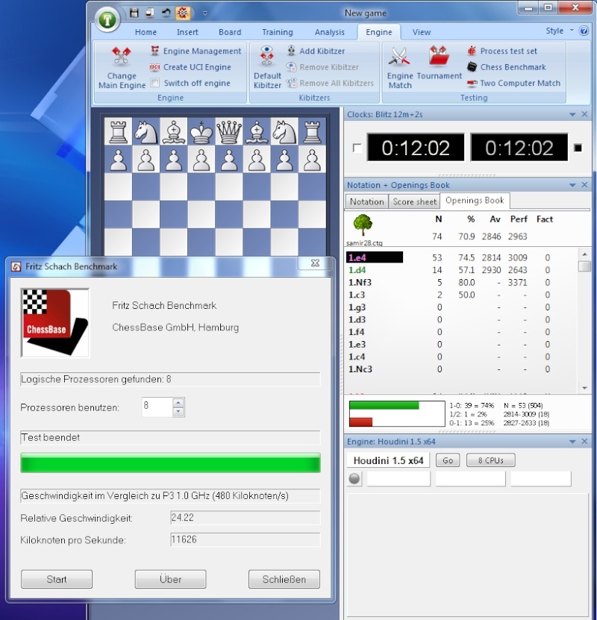Click the red 0-1 result statistics bar
Viewport: 597px width, 620px height.
pyautogui.click(x=361, y=422)
